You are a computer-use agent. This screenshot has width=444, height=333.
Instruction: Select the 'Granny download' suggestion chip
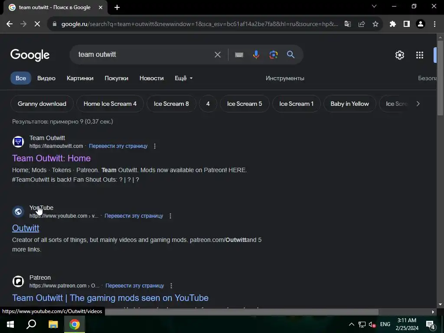click(x=42, y=104)
